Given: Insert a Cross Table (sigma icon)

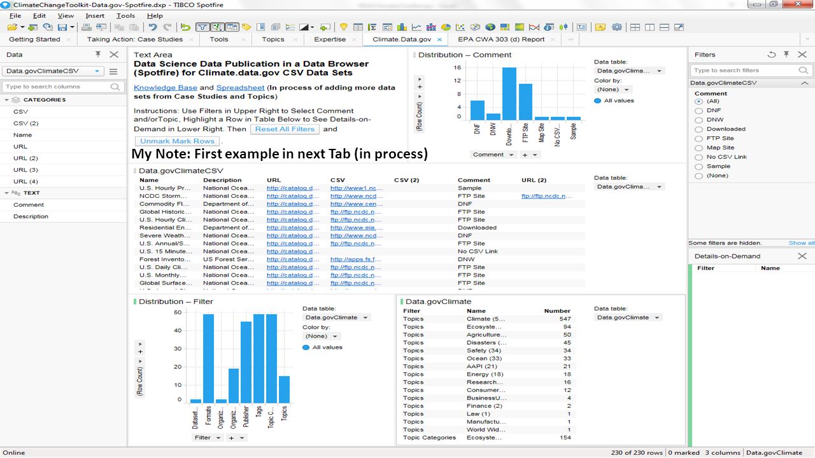Looking at the screenshot, I should 372,27.
